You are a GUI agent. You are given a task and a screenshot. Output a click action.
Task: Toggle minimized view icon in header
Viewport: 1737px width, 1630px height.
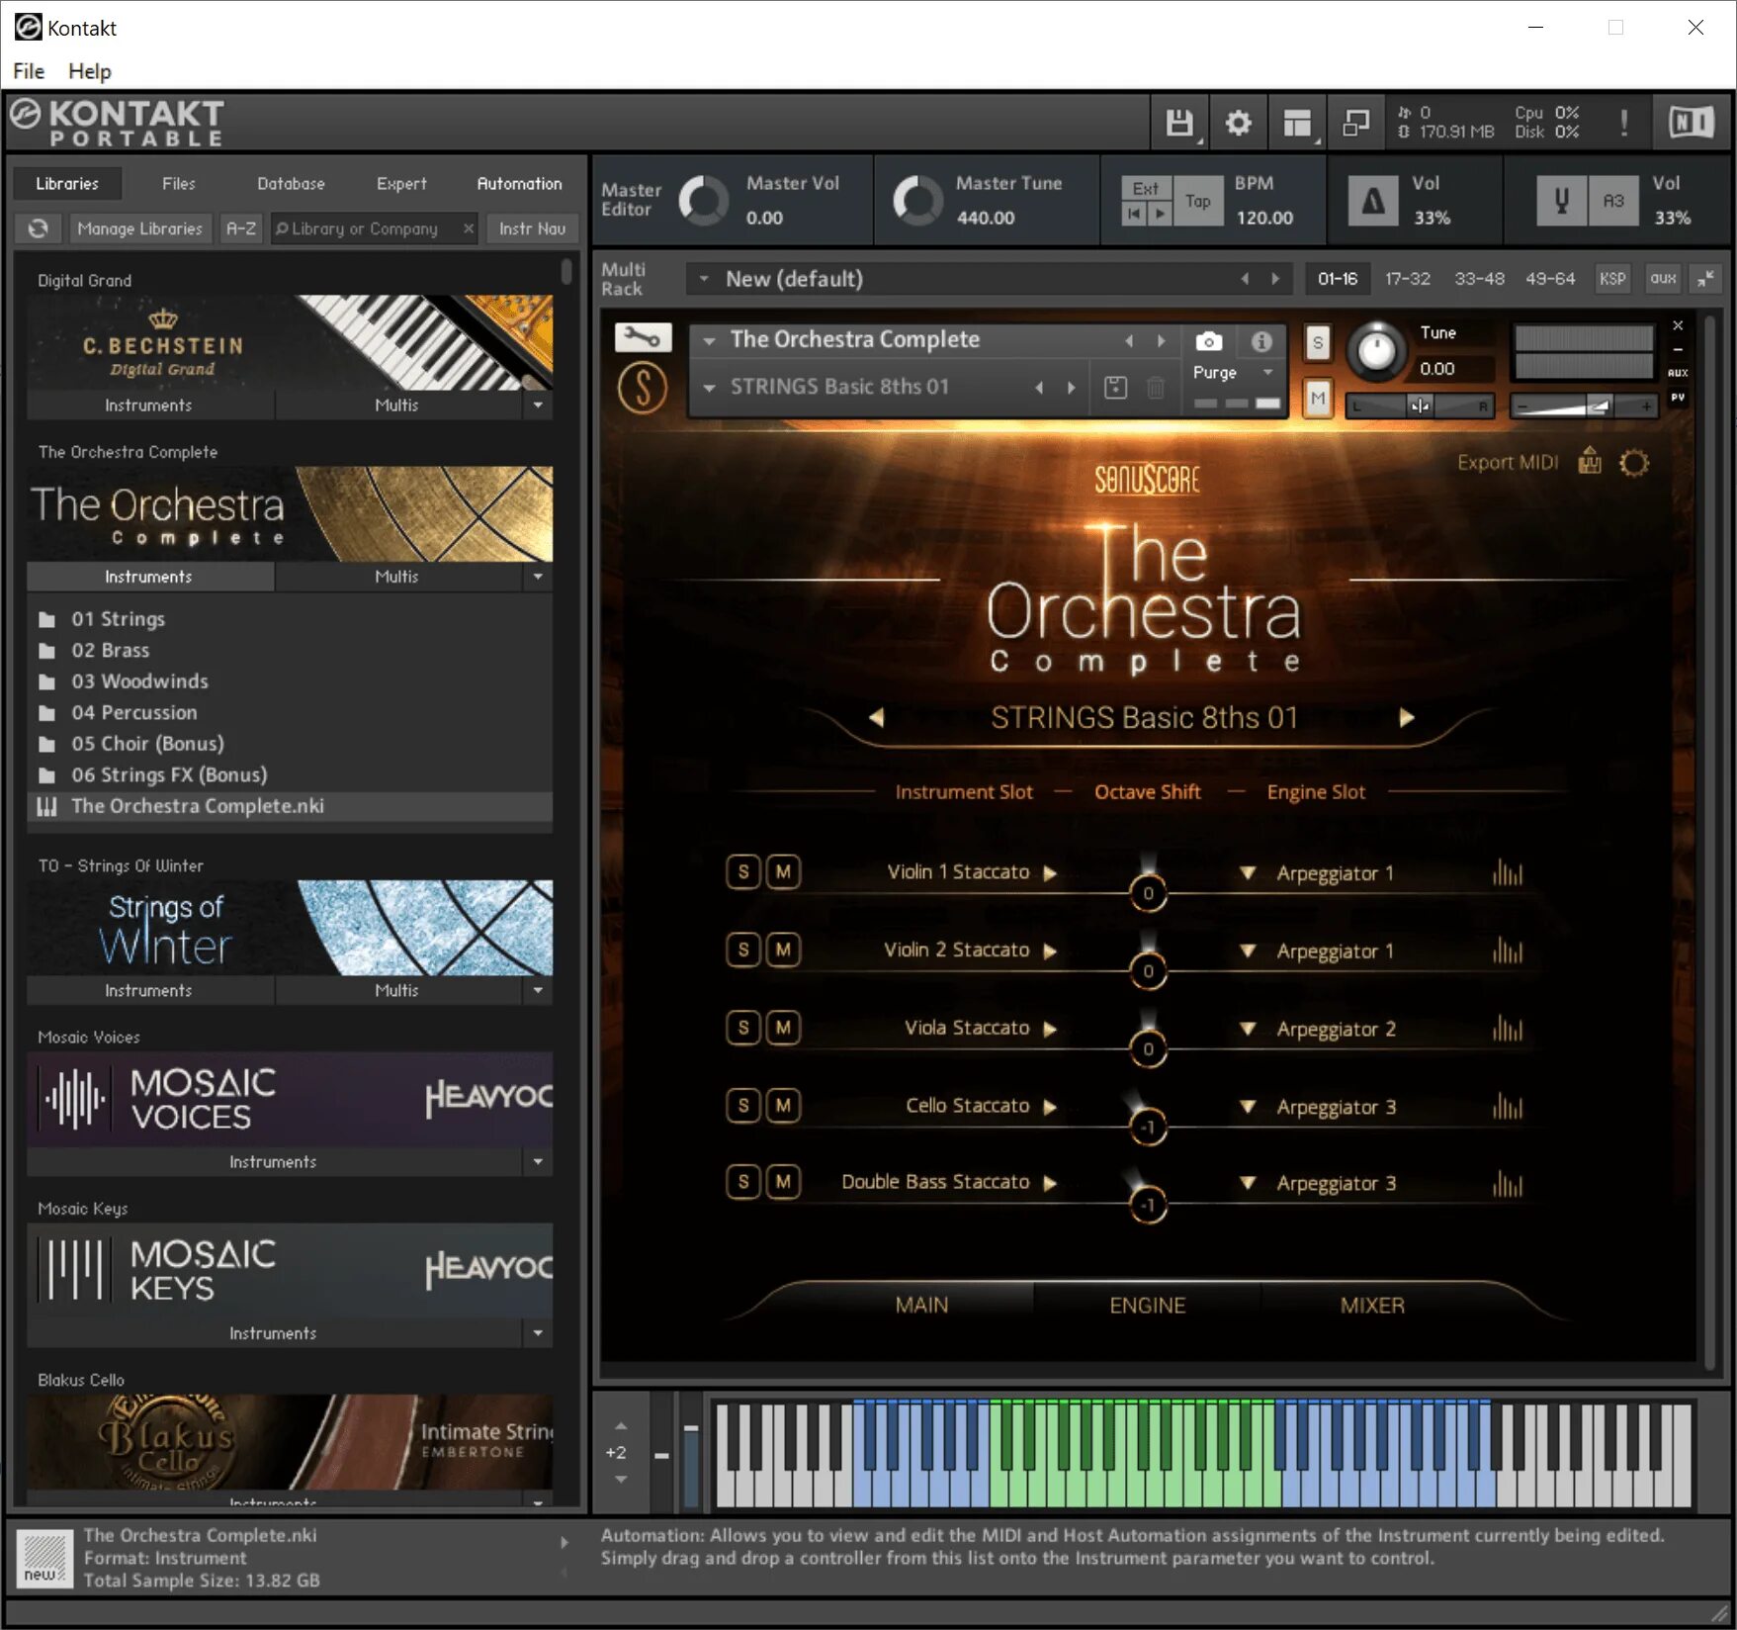click(1355, 123)
